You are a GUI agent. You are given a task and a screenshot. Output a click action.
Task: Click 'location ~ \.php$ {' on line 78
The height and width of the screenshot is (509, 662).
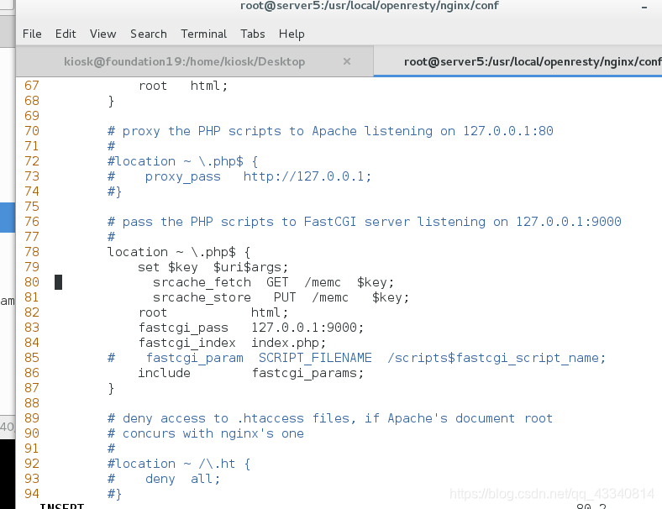point(179,252)
